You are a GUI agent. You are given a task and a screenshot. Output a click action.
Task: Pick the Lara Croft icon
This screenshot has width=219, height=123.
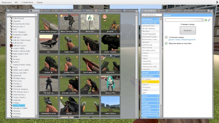click(90, 105)
